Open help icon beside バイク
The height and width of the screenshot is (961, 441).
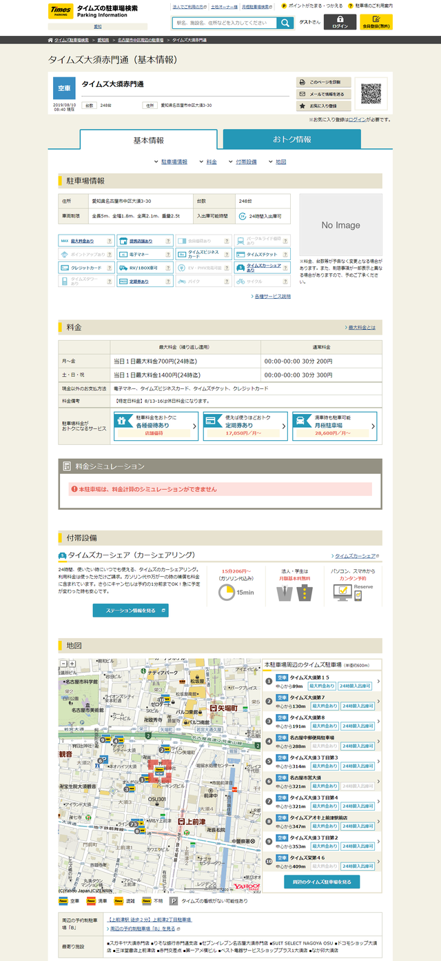(x=228, y=281)
